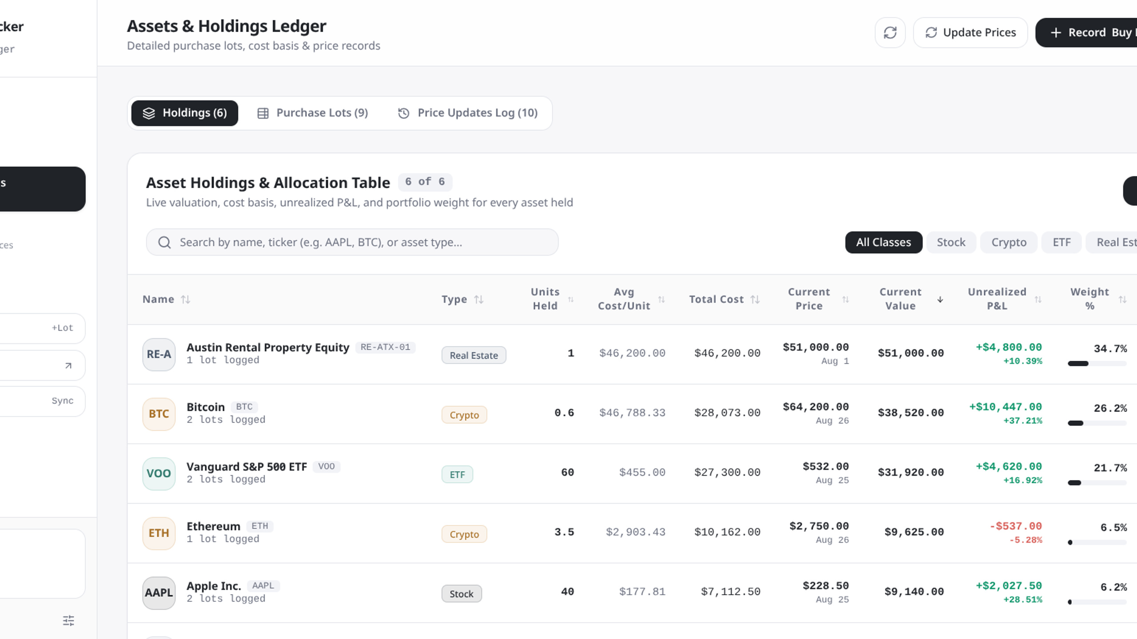The width and height of the screenshot is (1137, 639).
Task: Switch to Holdings (6) tab
Action: (x=185, y=113)
